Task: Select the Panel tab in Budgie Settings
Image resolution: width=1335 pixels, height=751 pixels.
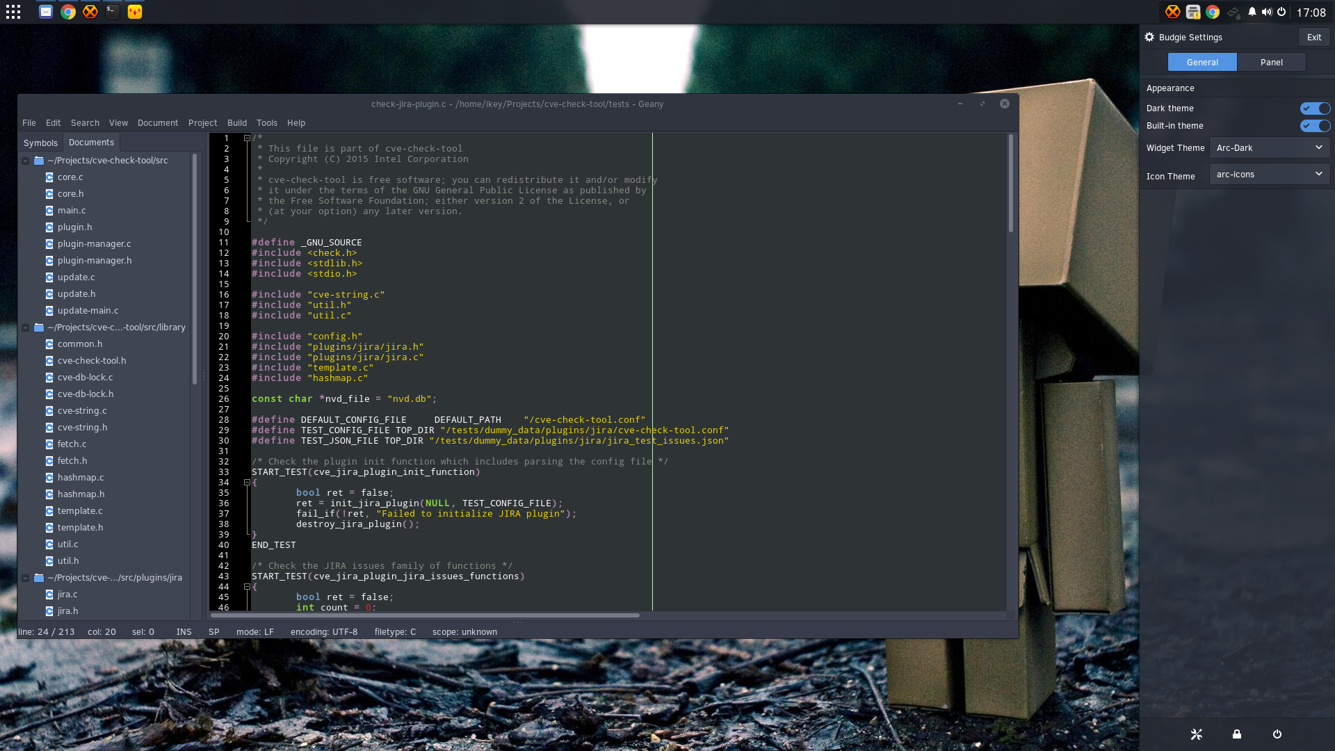Action: (1272, 62)
